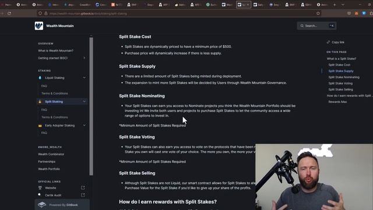Open the Certik Audit official link
The image size is (373, 210).
pyautogui.click(x=53, y=195)
